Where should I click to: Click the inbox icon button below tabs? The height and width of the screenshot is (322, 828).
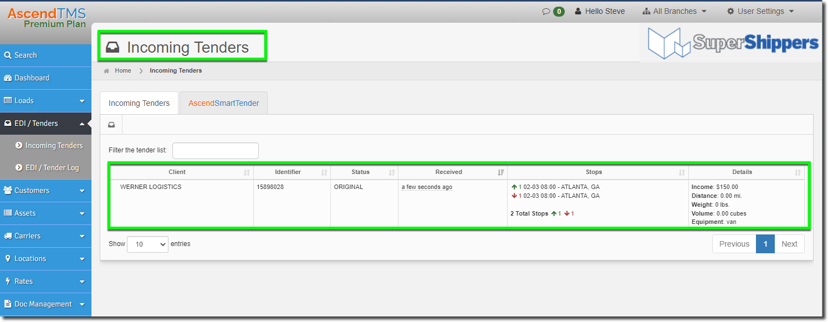pyautogui.click(x=111, y=125)
